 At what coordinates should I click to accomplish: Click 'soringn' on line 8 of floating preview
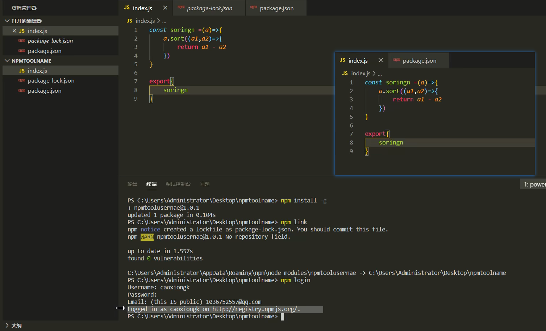coord(391,142)
